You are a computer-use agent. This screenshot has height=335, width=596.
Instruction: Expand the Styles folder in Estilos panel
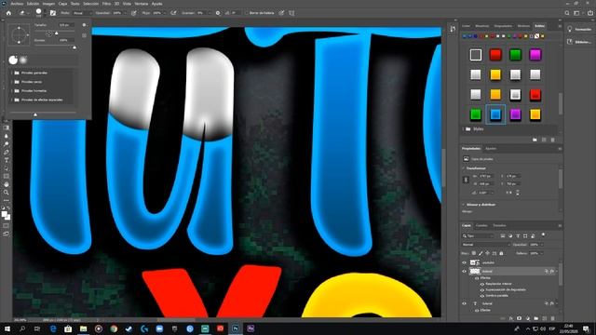[x=464, y=129]
